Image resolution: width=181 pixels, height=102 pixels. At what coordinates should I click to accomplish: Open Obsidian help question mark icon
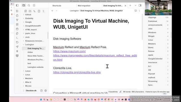point(42,91)
